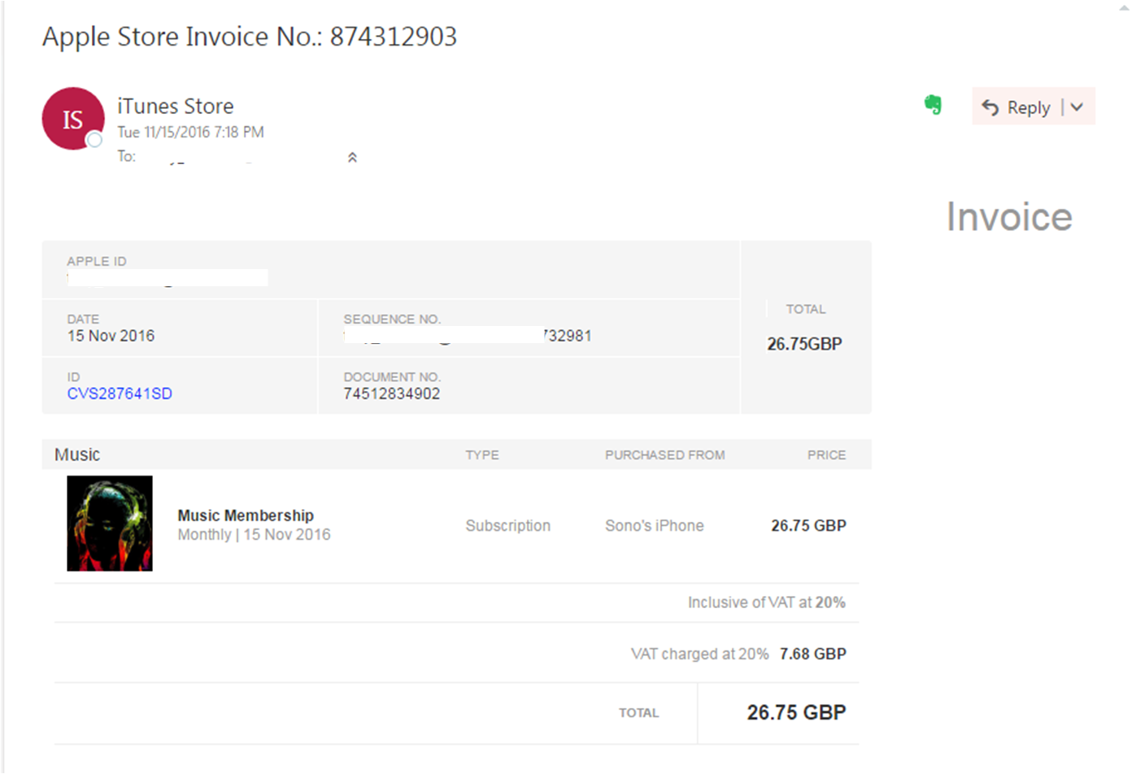The height and width of the screenshot is (774, 1136).
Task: Click the date value 15 Nov 2016
Action: pyautogui.click(x=111, y=336)
